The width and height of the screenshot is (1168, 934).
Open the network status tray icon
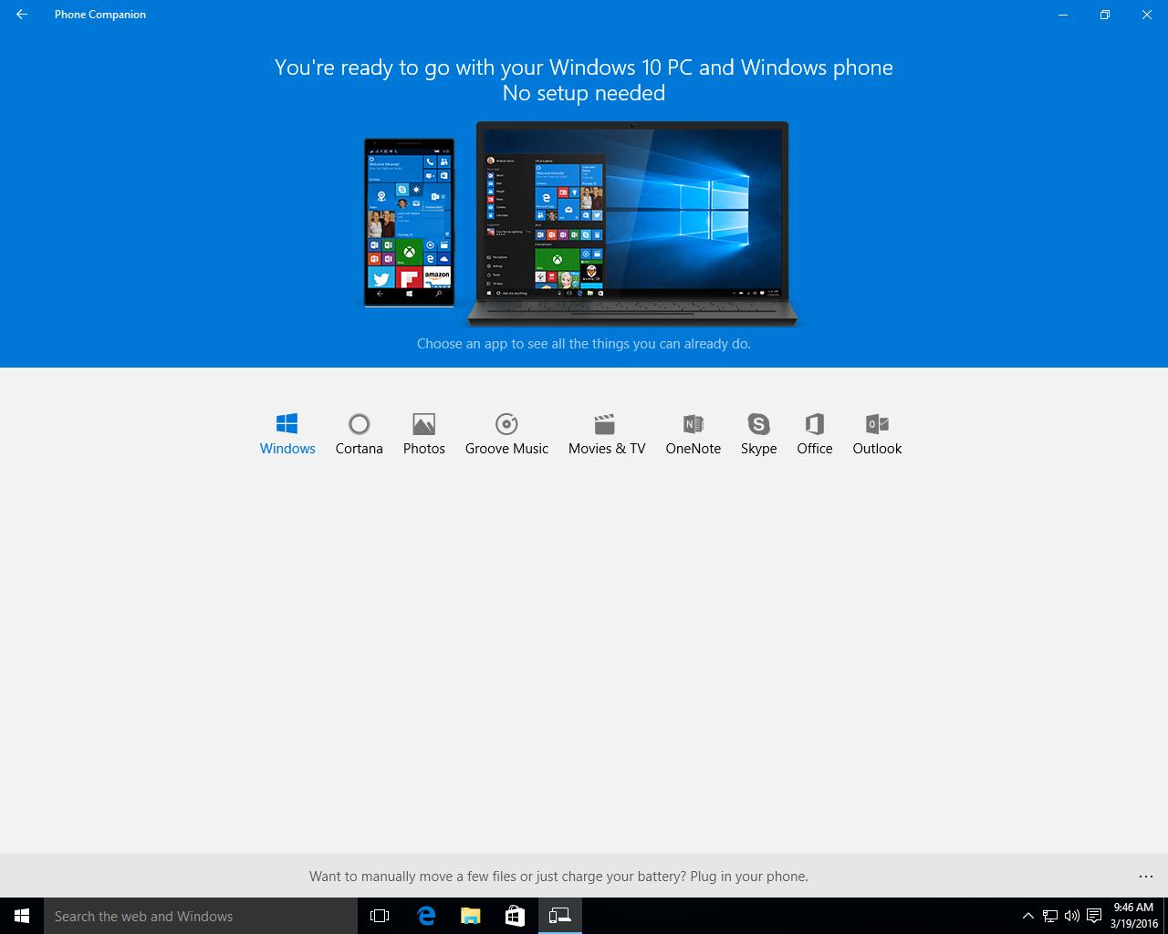(x=1050, y=916)
